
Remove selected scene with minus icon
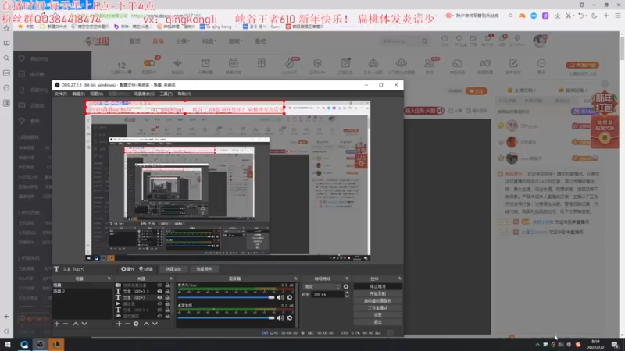coord(66,324)
